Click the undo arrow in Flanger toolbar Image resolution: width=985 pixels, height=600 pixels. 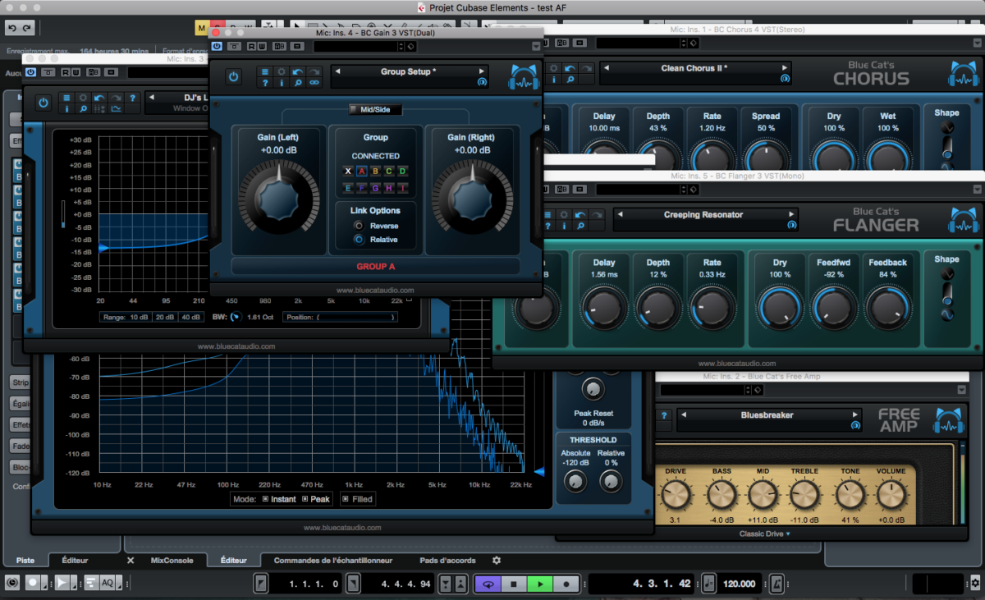(x=581, y=215)
